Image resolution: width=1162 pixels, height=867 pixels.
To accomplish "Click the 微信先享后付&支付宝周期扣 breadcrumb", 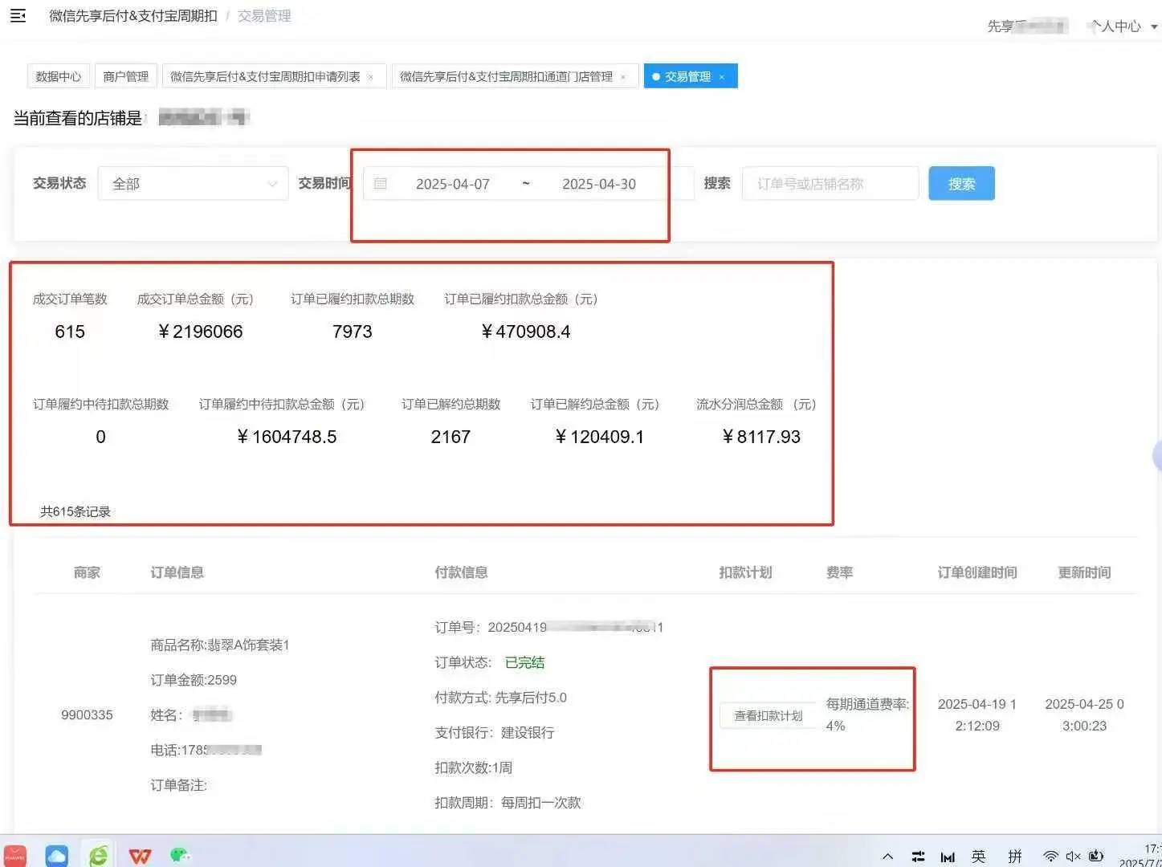I will 133,16.
